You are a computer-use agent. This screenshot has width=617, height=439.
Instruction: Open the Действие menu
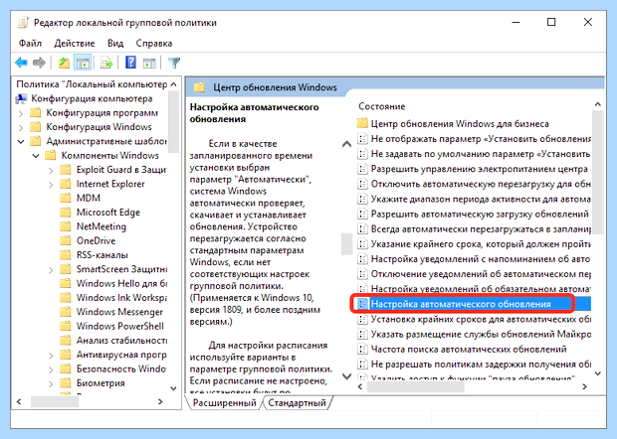pos(75,43)
